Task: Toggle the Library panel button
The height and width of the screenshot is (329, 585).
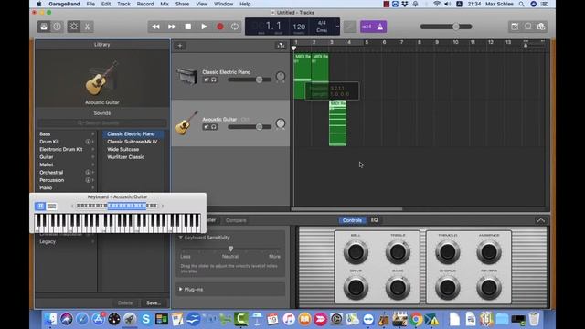Action: tap(44, 27)
